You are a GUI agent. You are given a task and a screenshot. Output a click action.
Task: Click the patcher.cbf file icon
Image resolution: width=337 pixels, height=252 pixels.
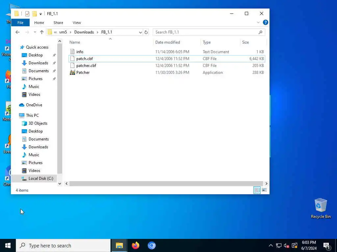coord(72,65)
